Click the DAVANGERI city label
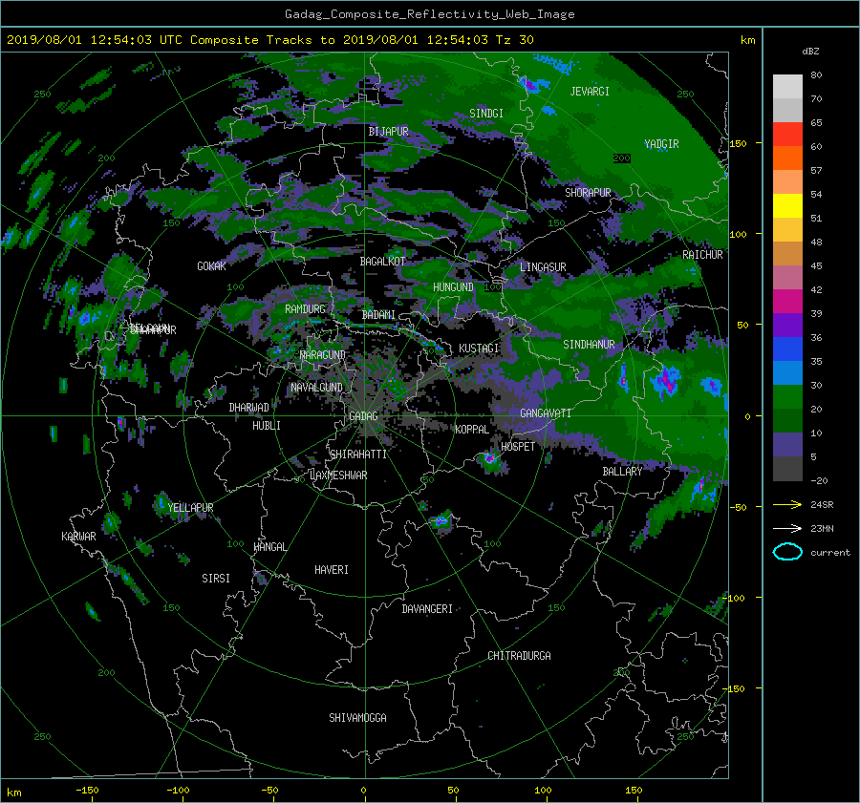Viewport: 860px width, 803px height. 427,609
